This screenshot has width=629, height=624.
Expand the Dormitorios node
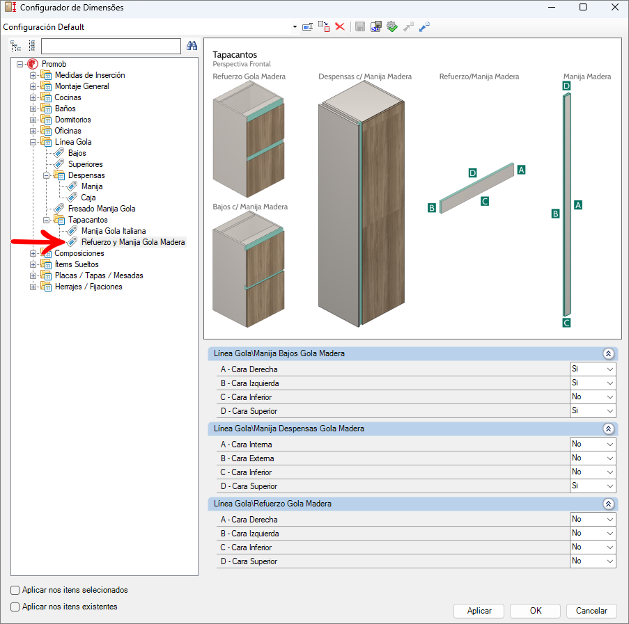[x=33, y=120]
